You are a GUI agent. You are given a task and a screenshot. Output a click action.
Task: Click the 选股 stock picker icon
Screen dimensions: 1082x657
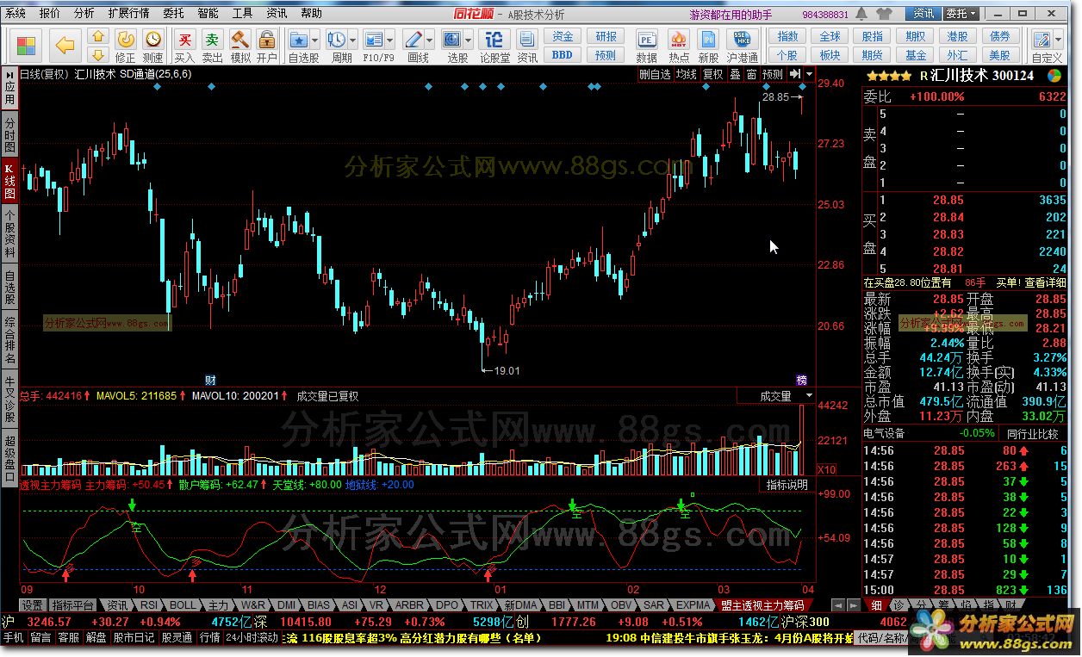pyautogui.click(x=453, y=40)
